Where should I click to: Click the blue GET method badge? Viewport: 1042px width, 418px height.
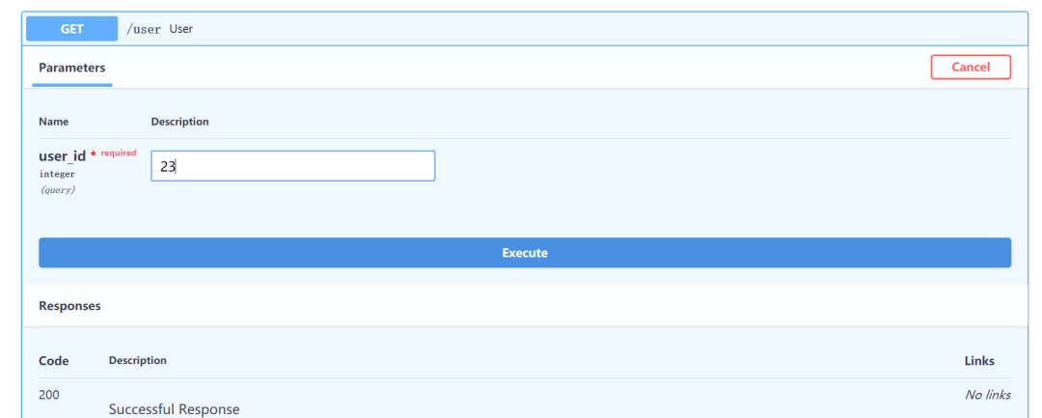72,29
